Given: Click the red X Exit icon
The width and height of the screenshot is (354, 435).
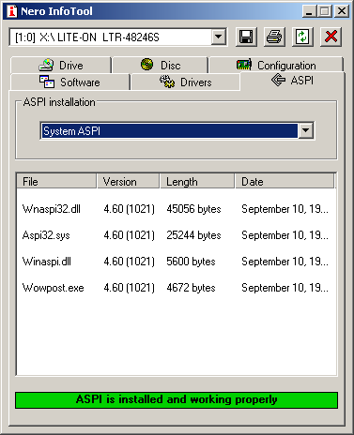Looking at the screenshot, I should (x=331, y=37).
